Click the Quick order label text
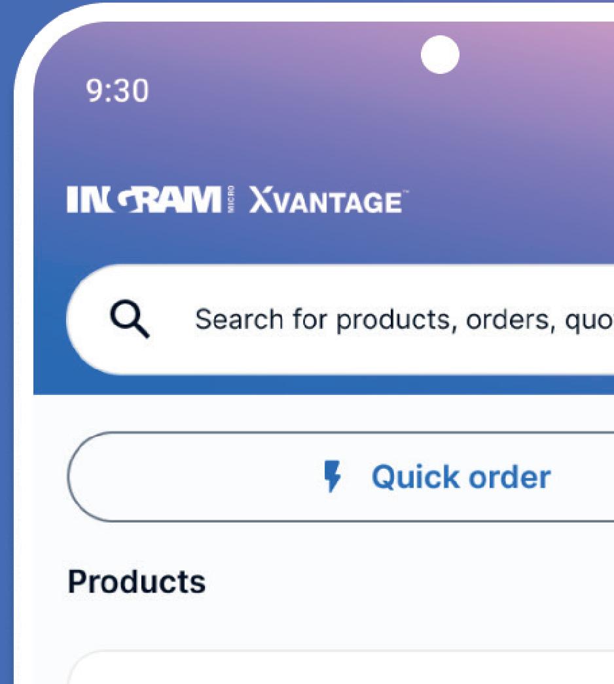The width and height of the screenshot is (614, 684). [461, 477]
